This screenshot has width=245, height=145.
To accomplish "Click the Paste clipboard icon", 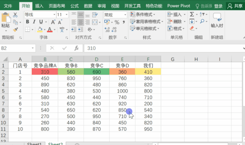I will pyautogui.click(x=6, y=18).
